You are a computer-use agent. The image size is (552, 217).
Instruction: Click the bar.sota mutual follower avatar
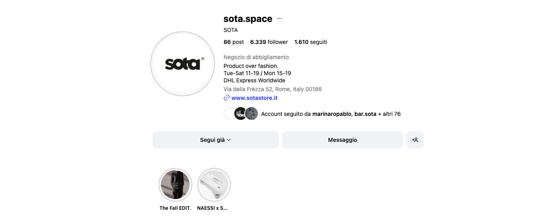click(240, 114)
